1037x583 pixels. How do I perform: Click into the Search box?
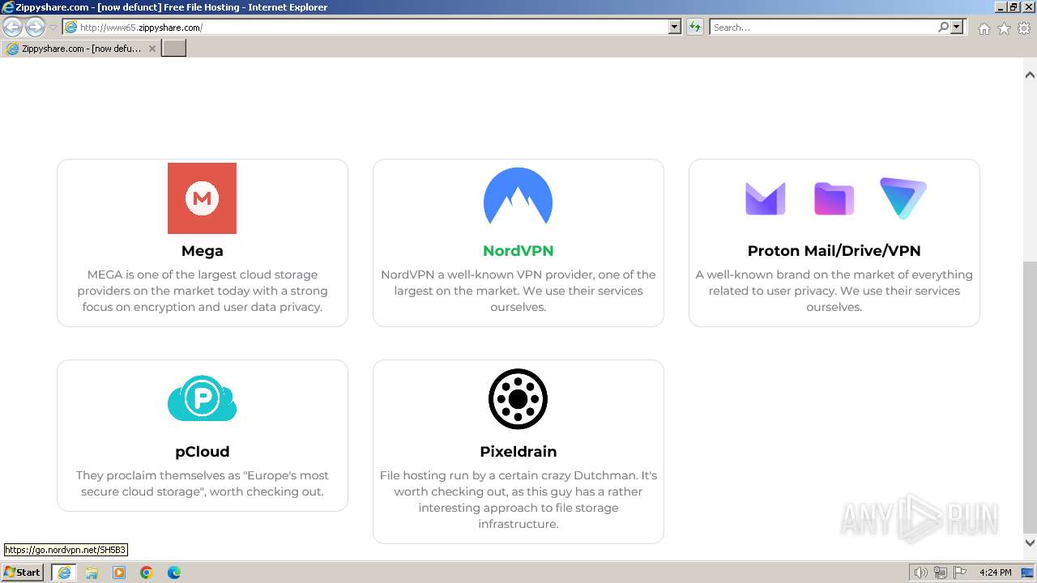823,27
